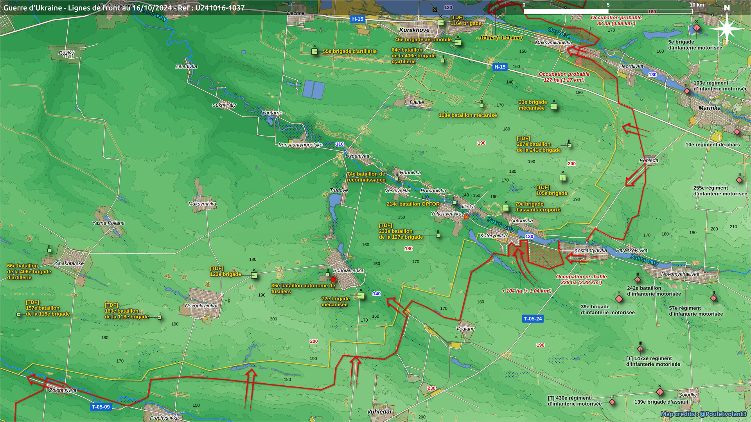Click the Kurakhove city label
Screen dimensions: 751x422
click(414, 30)
